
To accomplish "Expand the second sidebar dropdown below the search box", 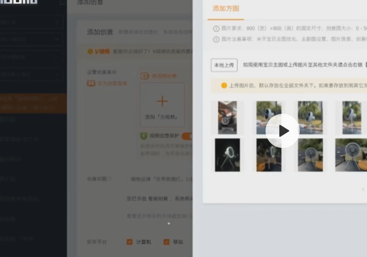I will (32, 57).
